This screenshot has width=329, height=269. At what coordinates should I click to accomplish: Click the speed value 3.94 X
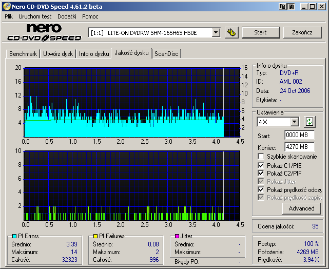tap(311, 260)
